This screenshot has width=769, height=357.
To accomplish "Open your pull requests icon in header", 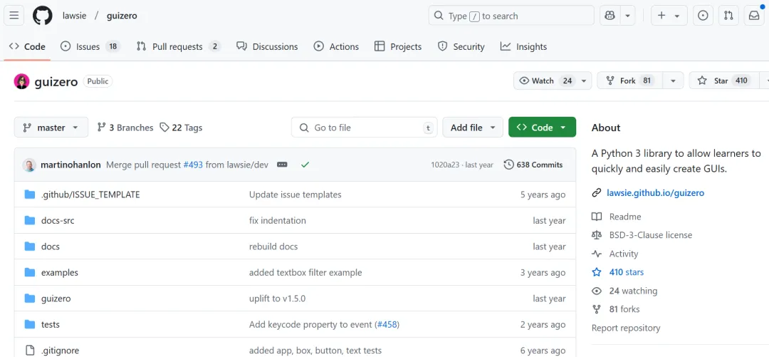I will coord(728,16).
